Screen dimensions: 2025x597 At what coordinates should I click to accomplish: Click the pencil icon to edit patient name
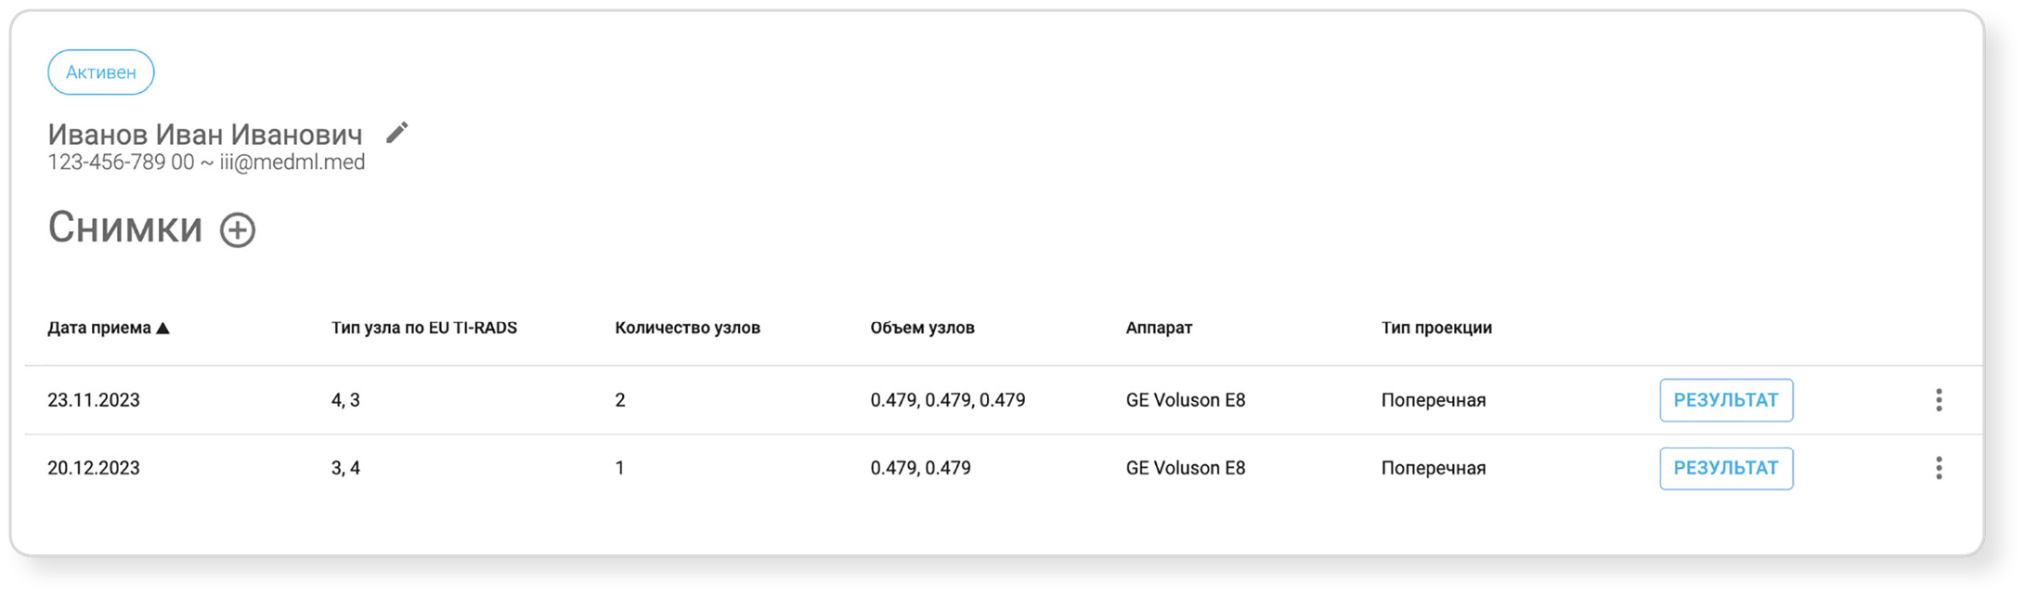[x=397, y=133]
